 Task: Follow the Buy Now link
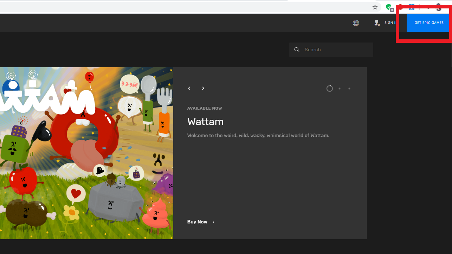(x=201, y=222)
